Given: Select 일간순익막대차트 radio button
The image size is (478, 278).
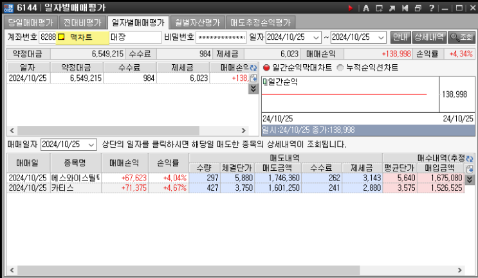Looking at the screenshot, I should (266, 68).
